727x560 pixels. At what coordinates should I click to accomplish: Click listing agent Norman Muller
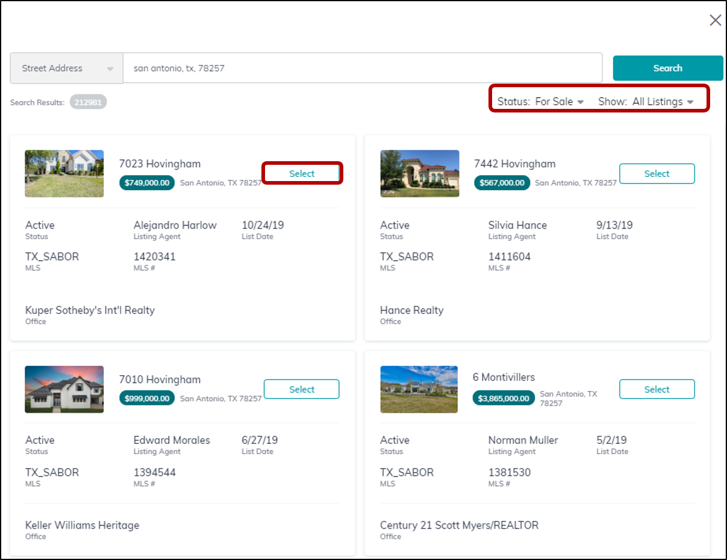pyautogui.click(x=523, y=440)
